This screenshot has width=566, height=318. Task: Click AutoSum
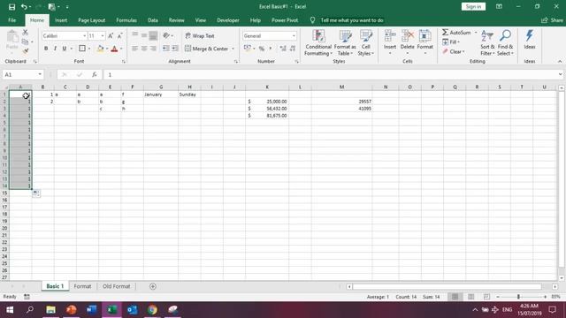coord(456,33)
